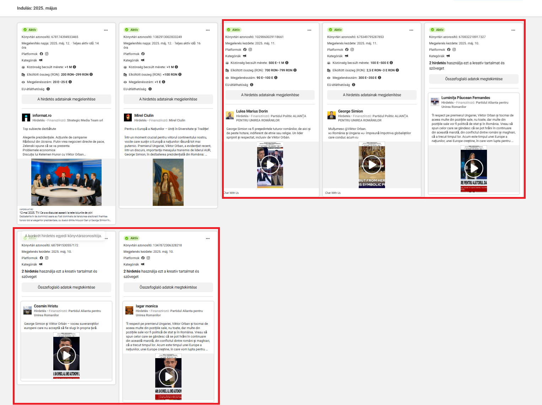Click informat.ro profile logo avatar
The width and height of the screenshot is (542, 405).
click(26, 117)
